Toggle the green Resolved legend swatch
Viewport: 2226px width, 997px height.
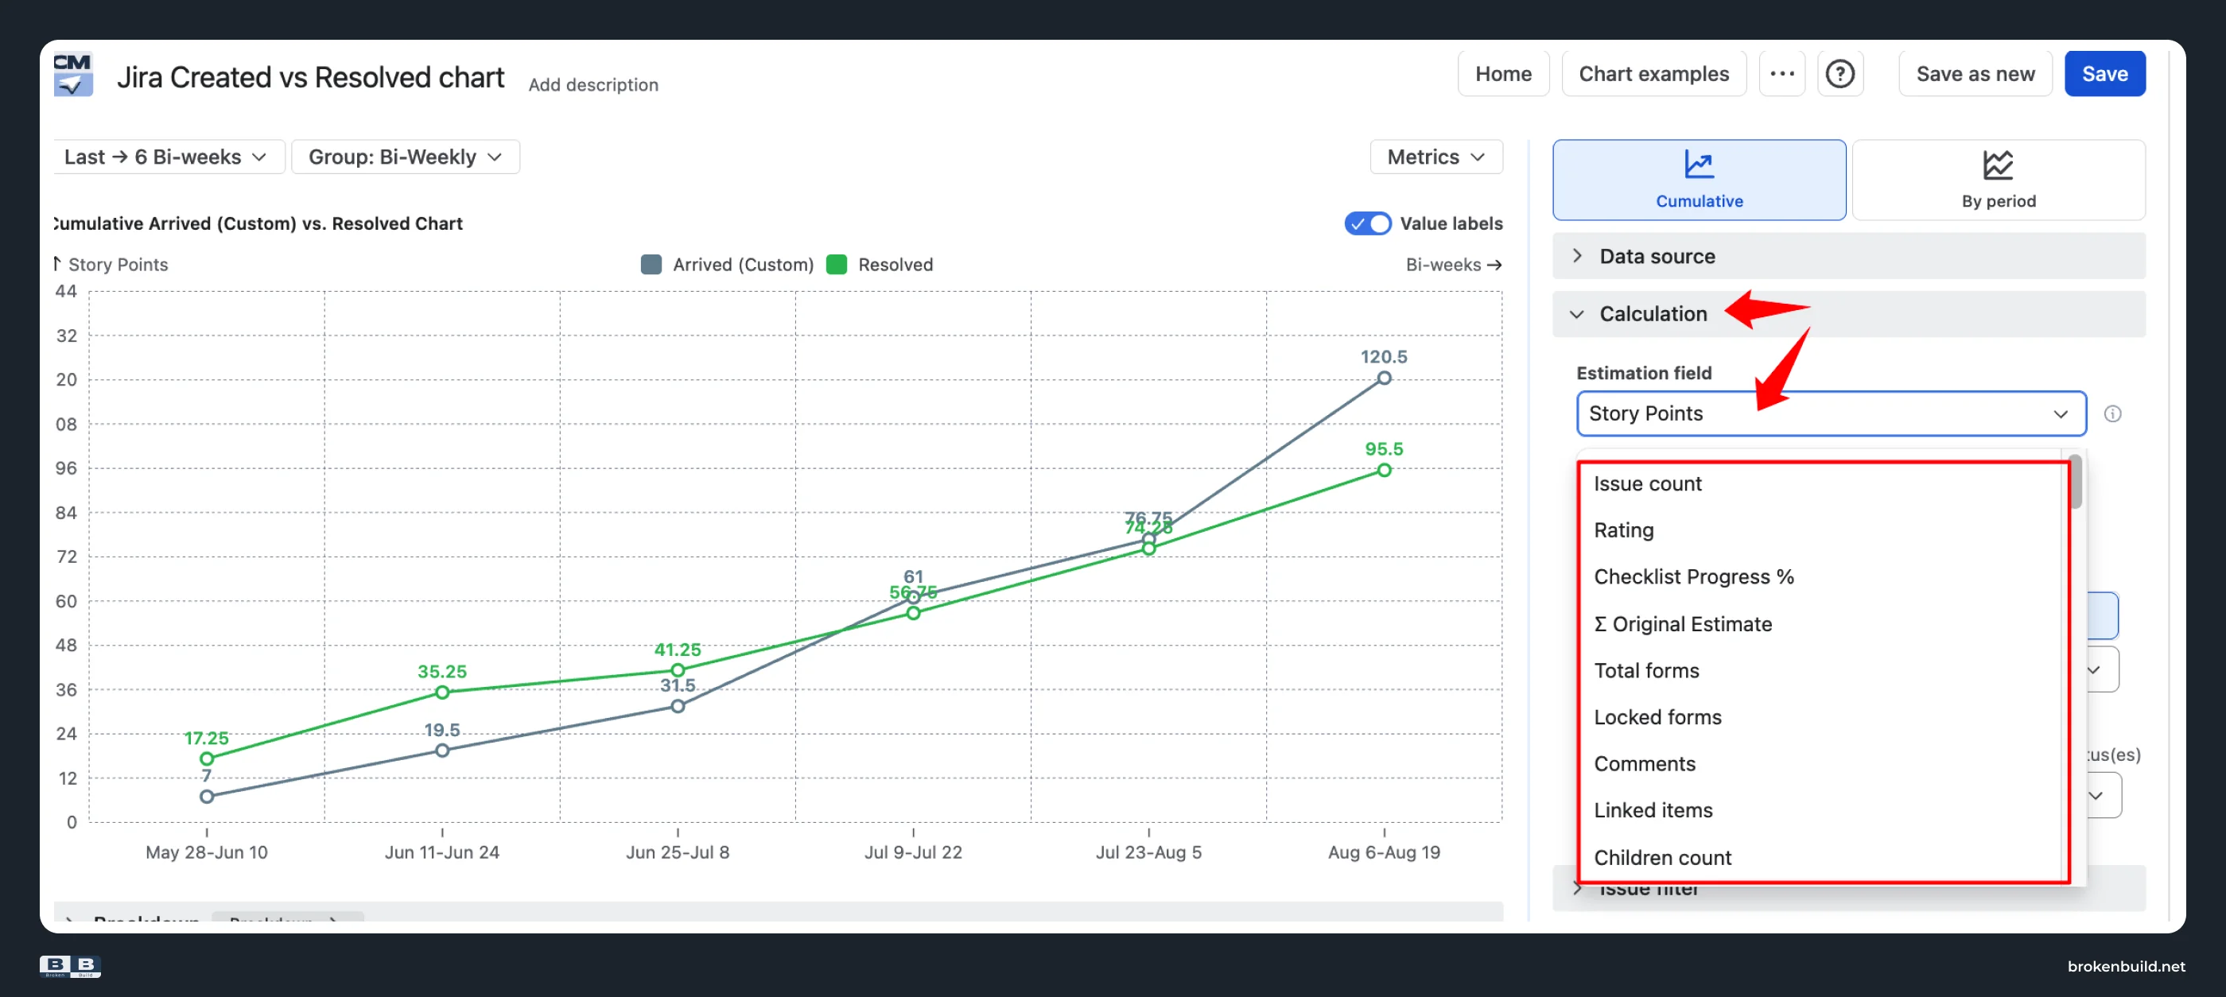pos(837,265)
